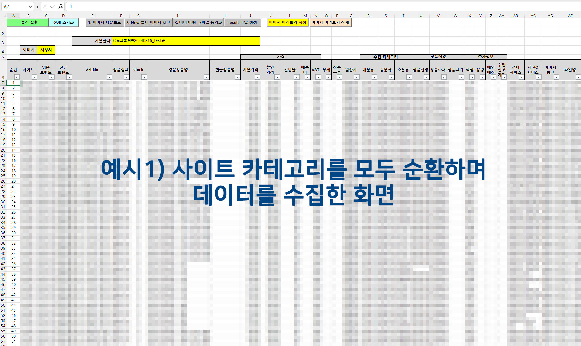This screenshot has height=346, width=581.
Task: Click the formula bar Enter checkmark icon
Action: point(52,6)
